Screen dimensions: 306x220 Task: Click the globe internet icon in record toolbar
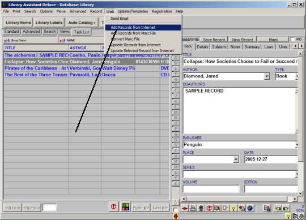pos(250,209)
